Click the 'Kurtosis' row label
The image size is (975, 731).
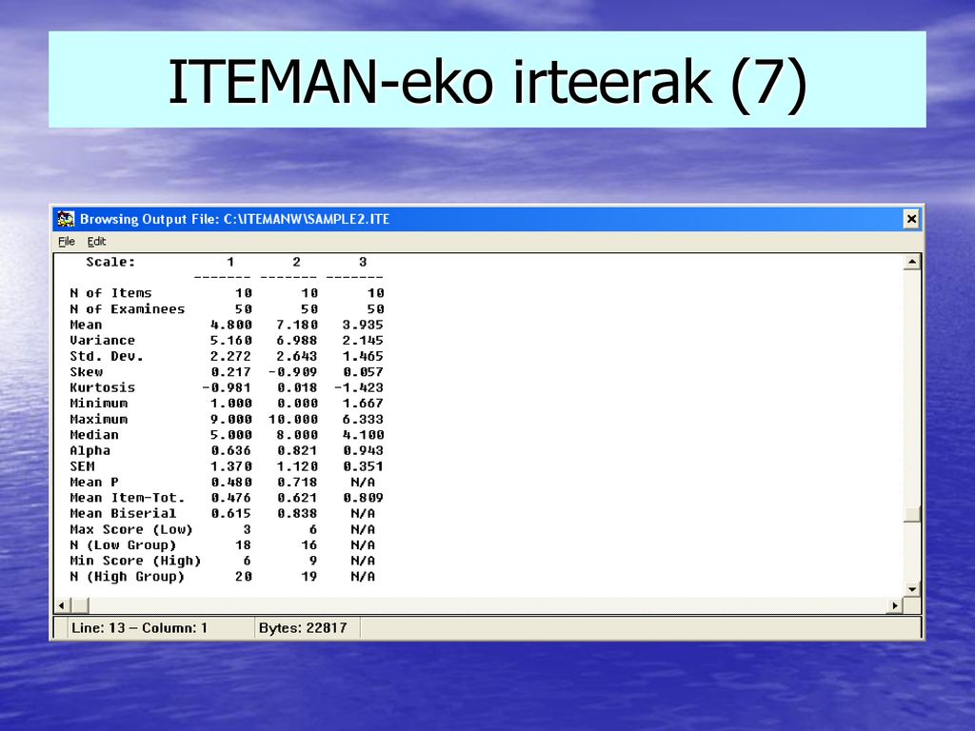(x=102, y=387)
